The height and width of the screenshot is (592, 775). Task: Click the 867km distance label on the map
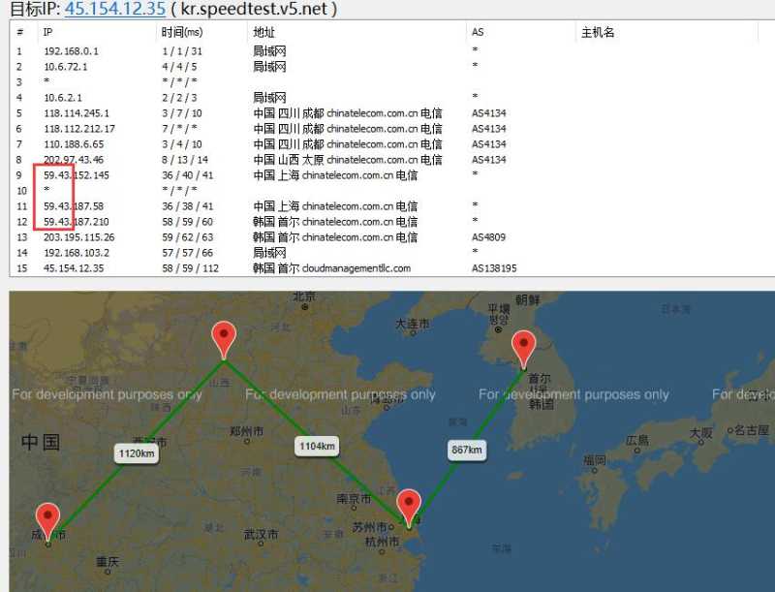click(x=466, y=450)
